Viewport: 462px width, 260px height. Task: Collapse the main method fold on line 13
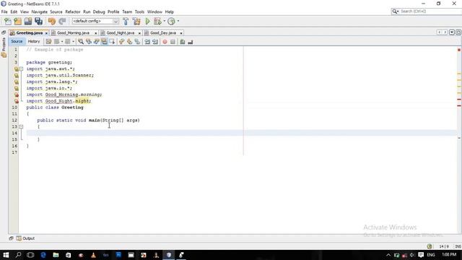(x=21, y=126)
